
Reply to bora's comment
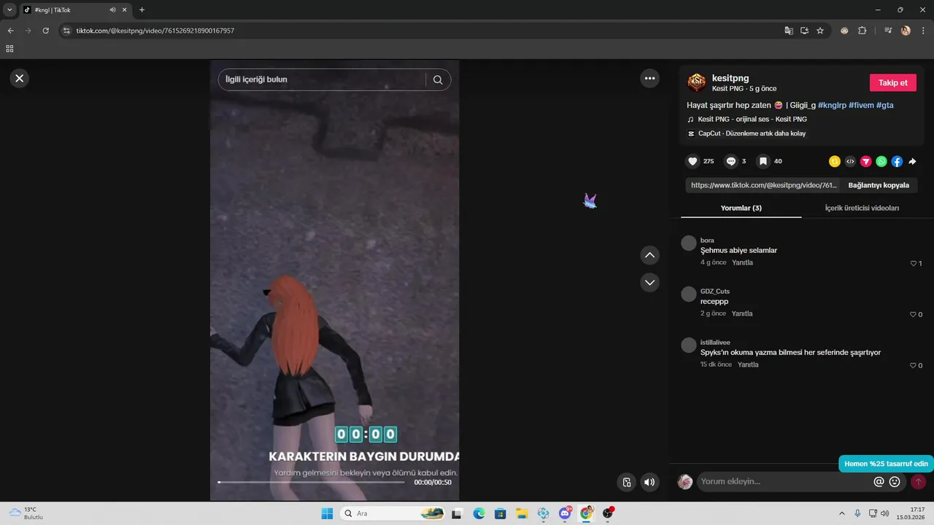coord(742,262)
